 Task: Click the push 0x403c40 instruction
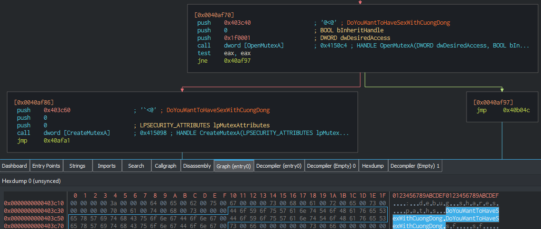[x=224, y=23]
